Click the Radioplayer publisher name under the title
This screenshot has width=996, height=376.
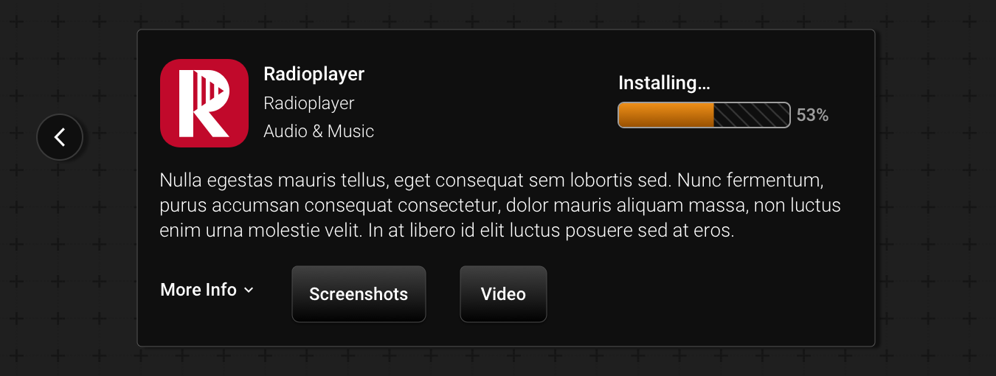click(x=309, y=103)
